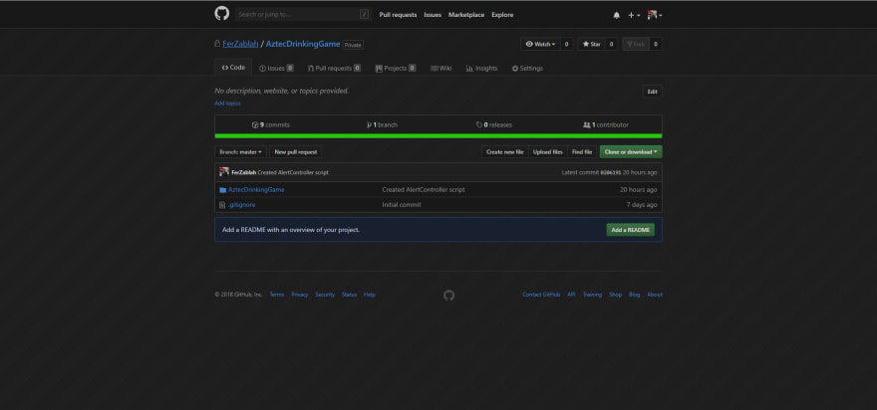Image resolution: width=877 pixels, height=410 pixels.
Task: Click Create new file button
Action: 505,152
